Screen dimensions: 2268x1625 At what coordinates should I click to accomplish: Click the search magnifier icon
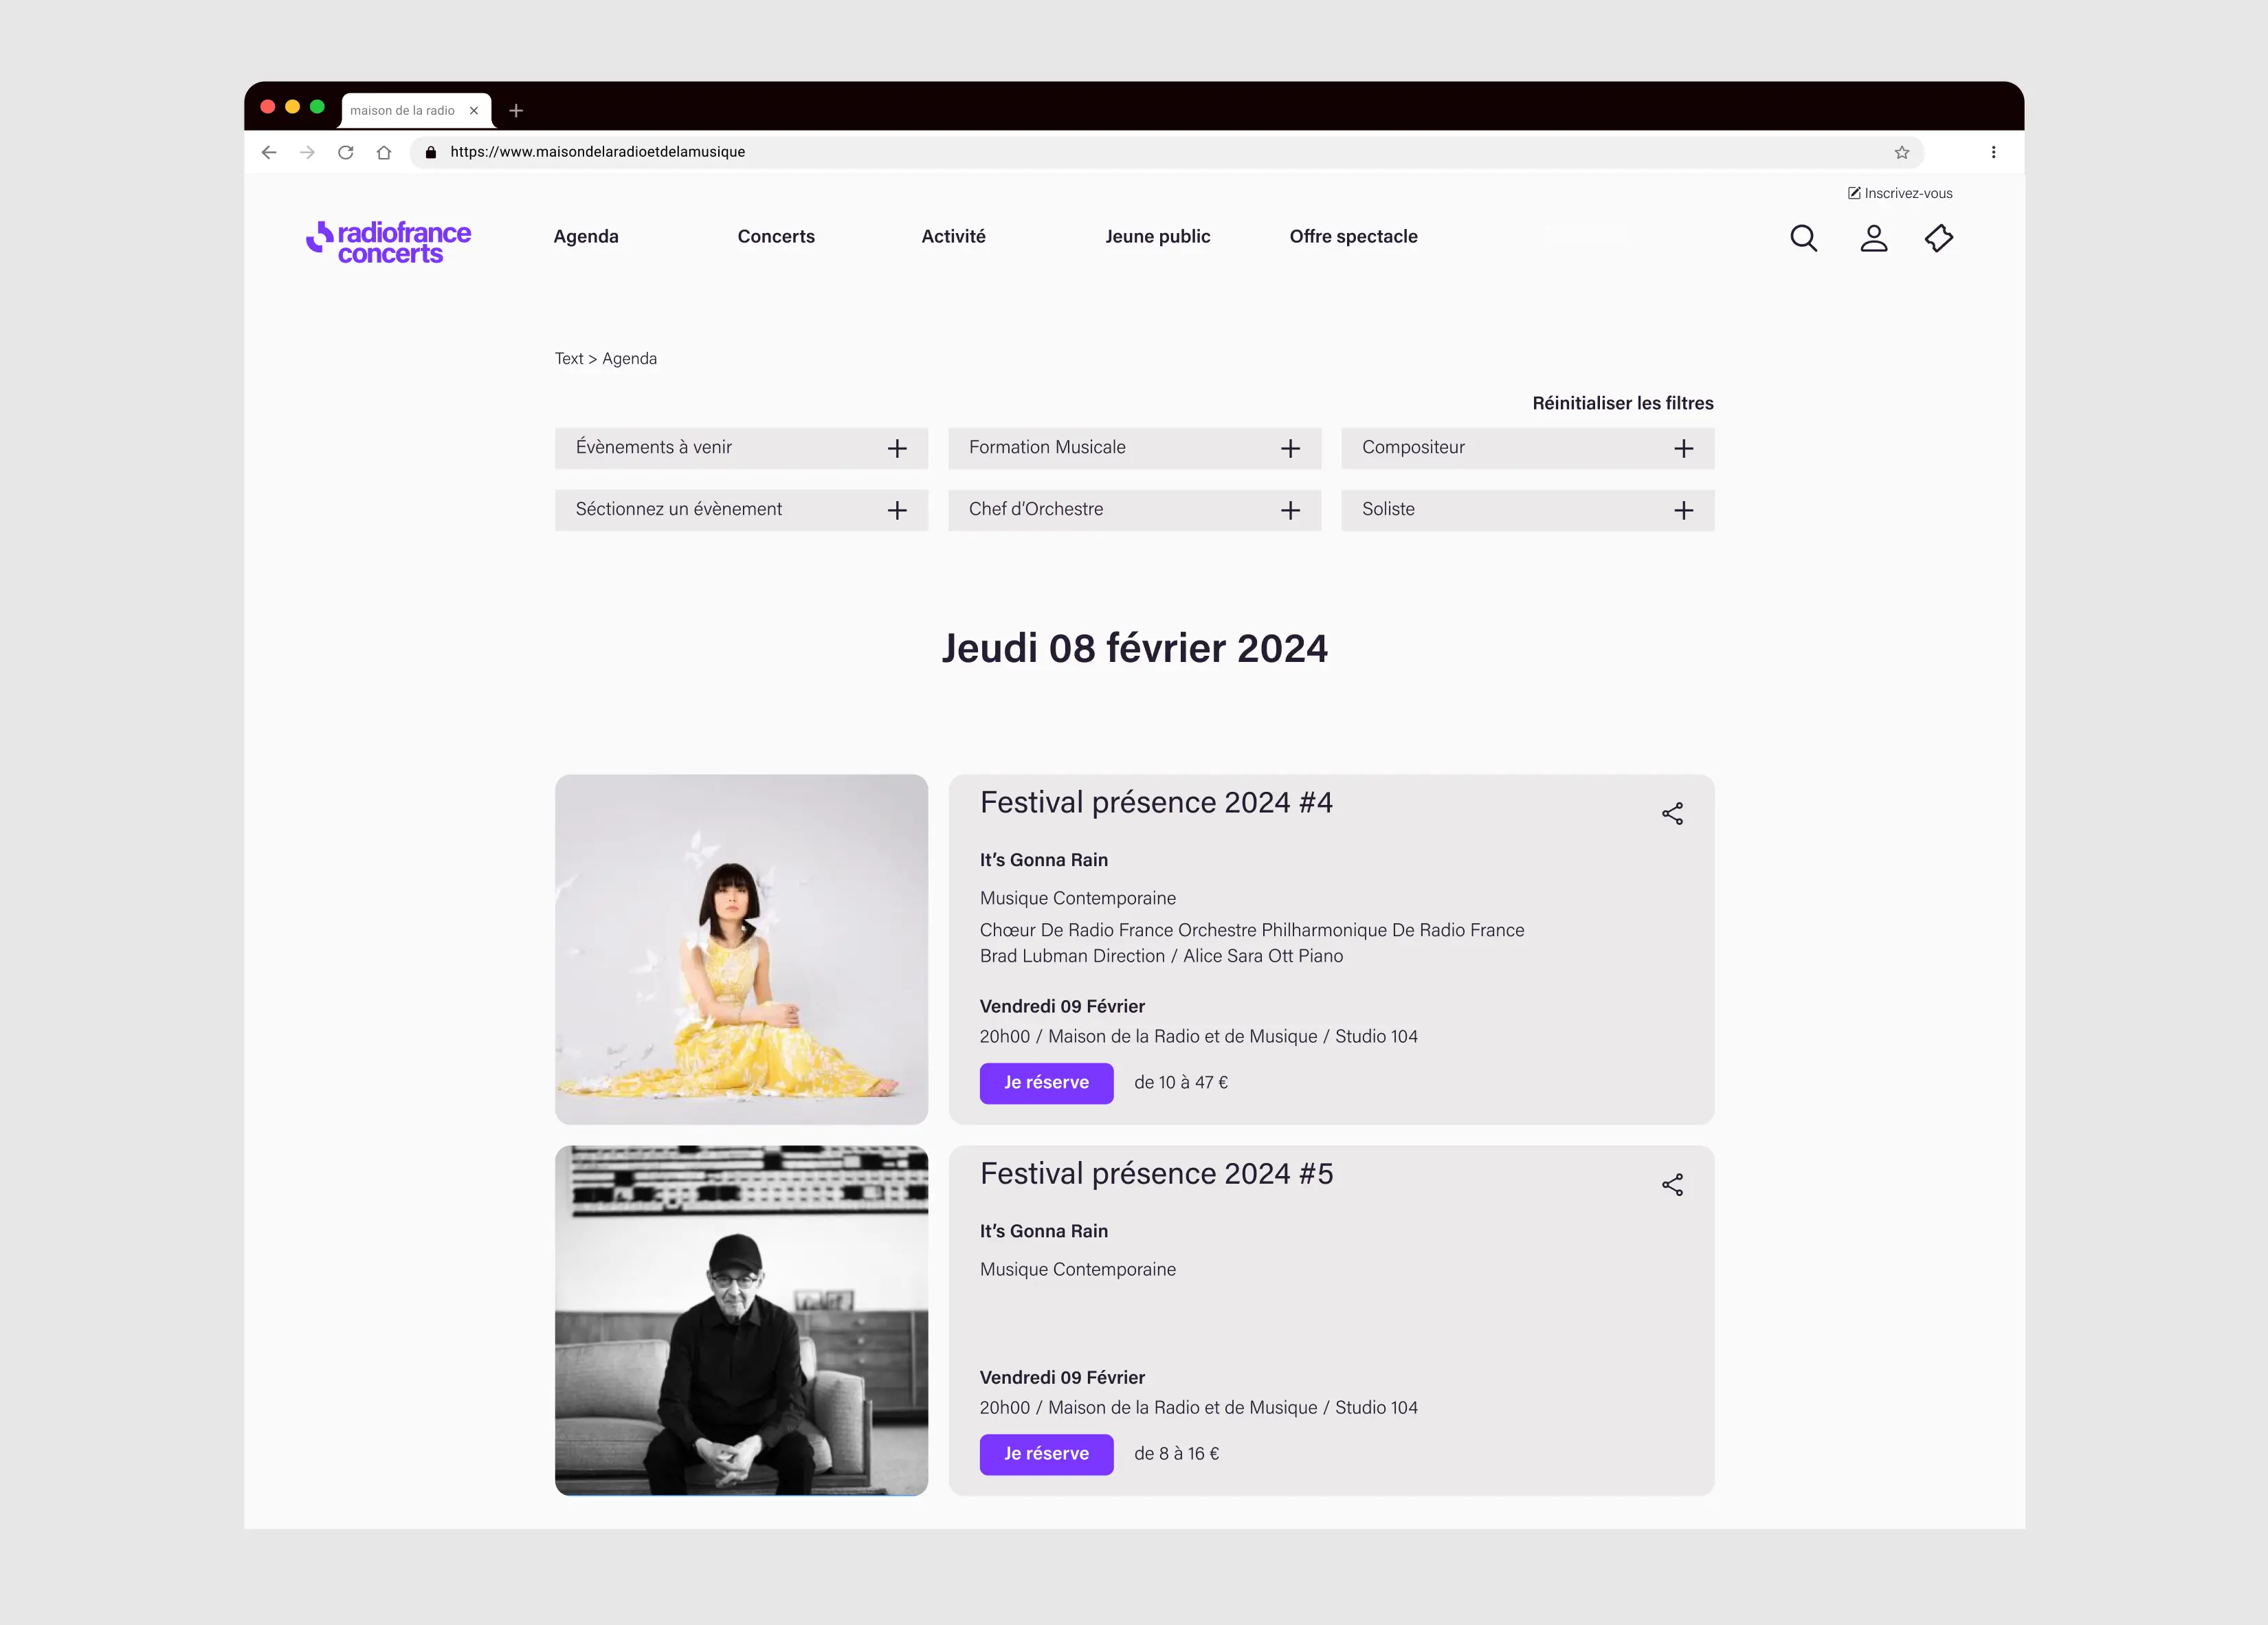[x=1803, y=238]
